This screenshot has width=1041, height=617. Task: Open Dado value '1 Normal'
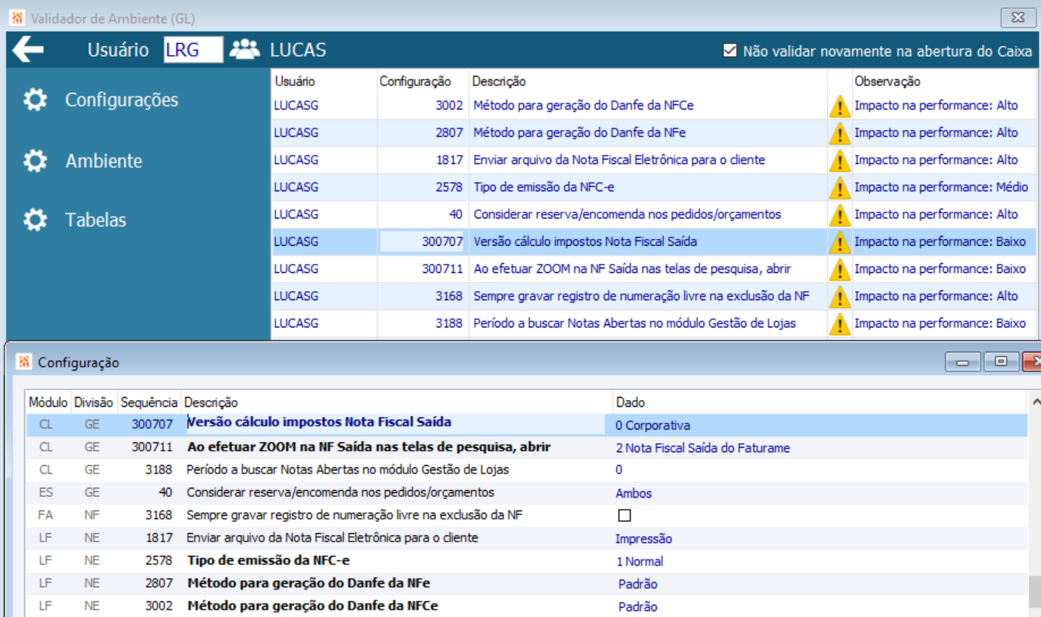pyautogui.click(x=640, y=561)
